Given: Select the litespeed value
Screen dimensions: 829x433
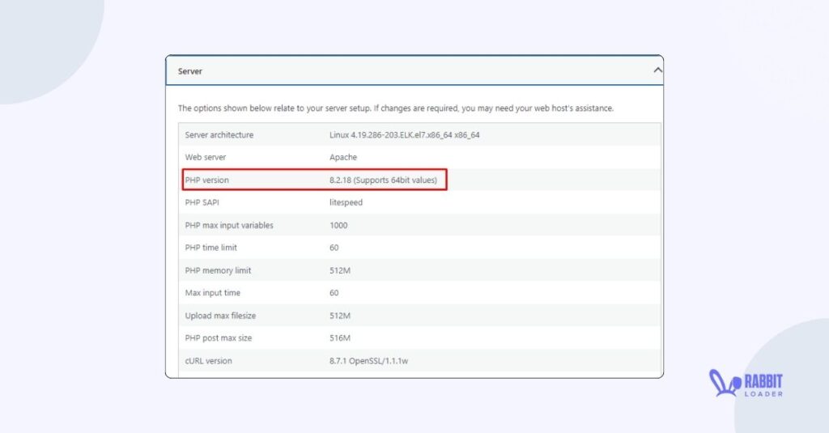Looking at the screenshot, I should tap(346, 202).
